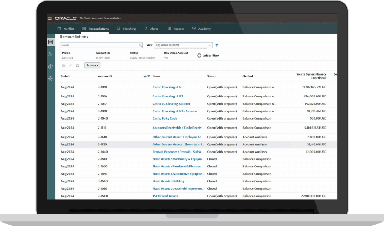Click the Name column header
Image resolution: width=384 pixels, height=226 pixels.
[x=156, y=76]
